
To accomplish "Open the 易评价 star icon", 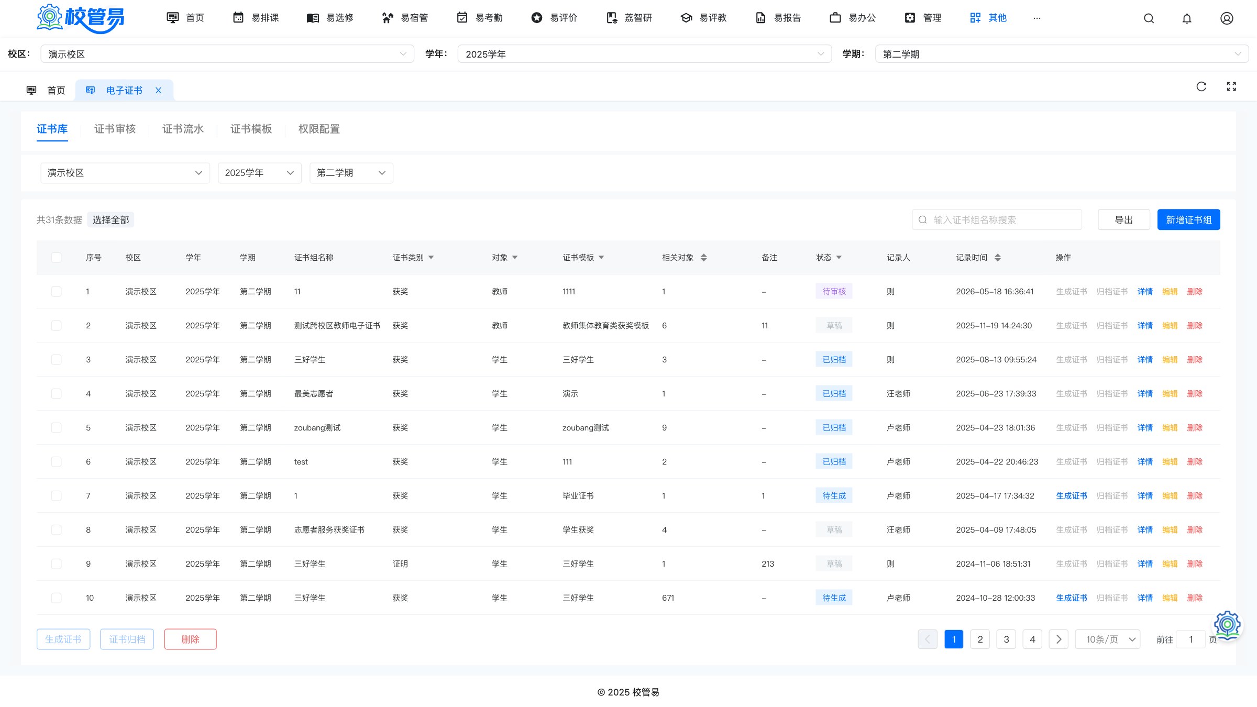I will coord(537,18).
